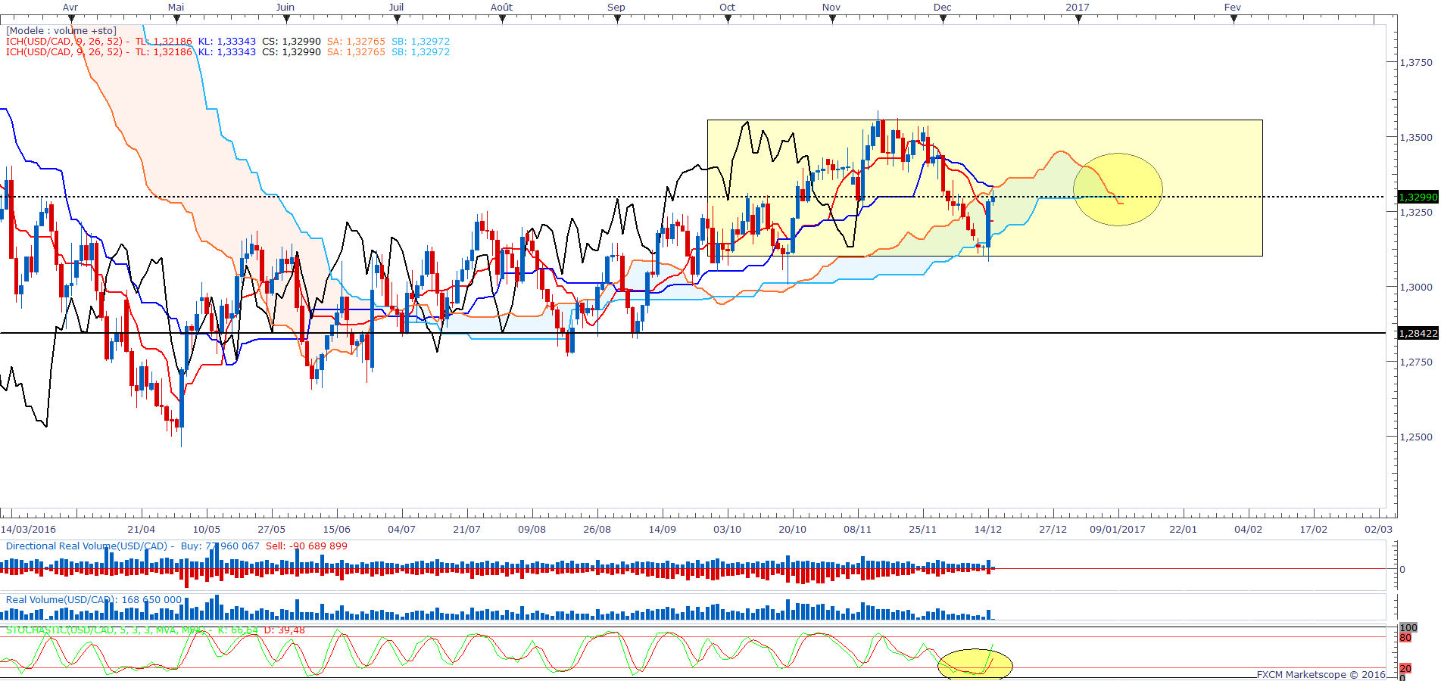
Task: Select the "Directional Real Volume(USD/CAD)" indicator label
Action: pyautogui.click(x=86, y=546)
